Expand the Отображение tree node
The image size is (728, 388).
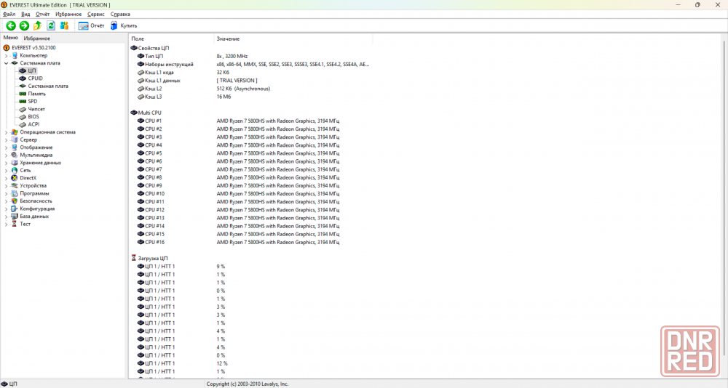[6, 147]
